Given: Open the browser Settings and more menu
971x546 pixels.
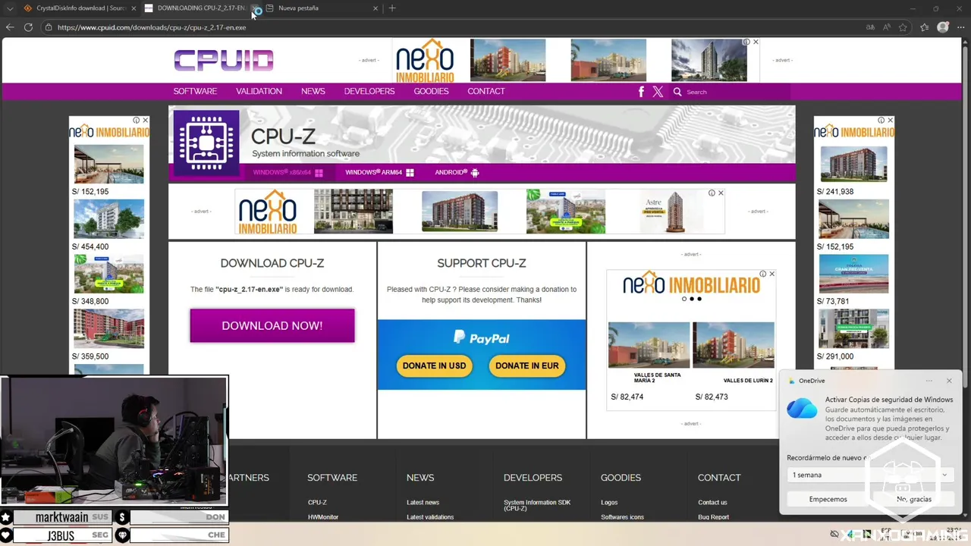Looking at the screenshot, I should 960,27.
